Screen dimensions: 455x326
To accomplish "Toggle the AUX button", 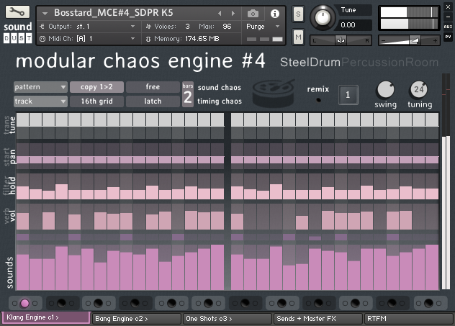I will (x=448, y=27).
